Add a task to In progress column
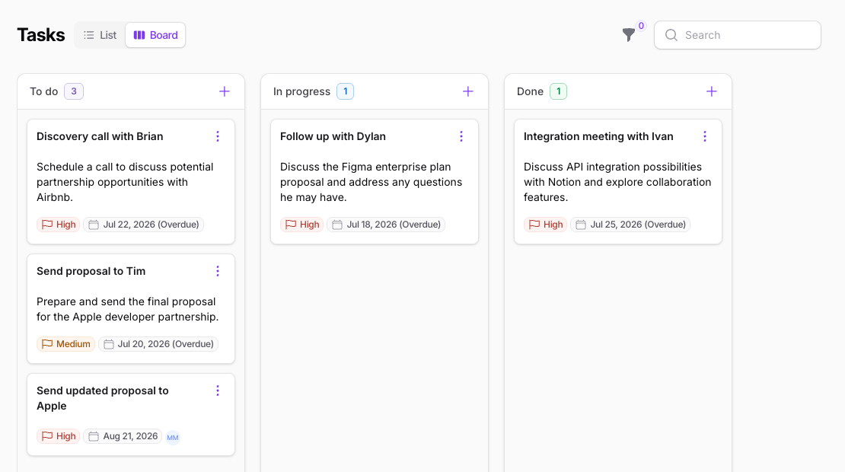Screen dimensions: 845x472 pyautogui.click(x=467, y=91)
